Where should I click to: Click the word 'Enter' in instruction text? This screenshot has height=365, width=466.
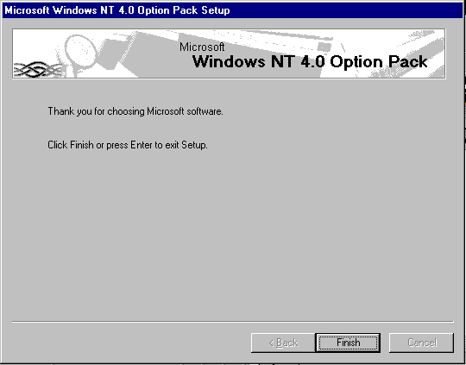pyautogui.click(x=142, y=145)
